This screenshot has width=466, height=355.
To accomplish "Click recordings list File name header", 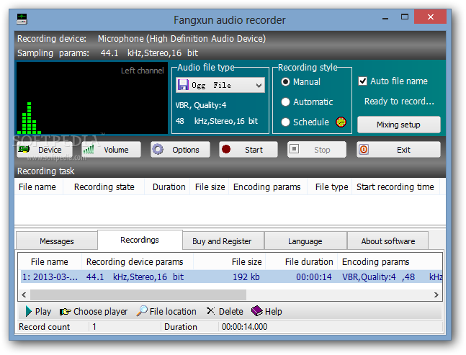I will [x=49, y=261].
